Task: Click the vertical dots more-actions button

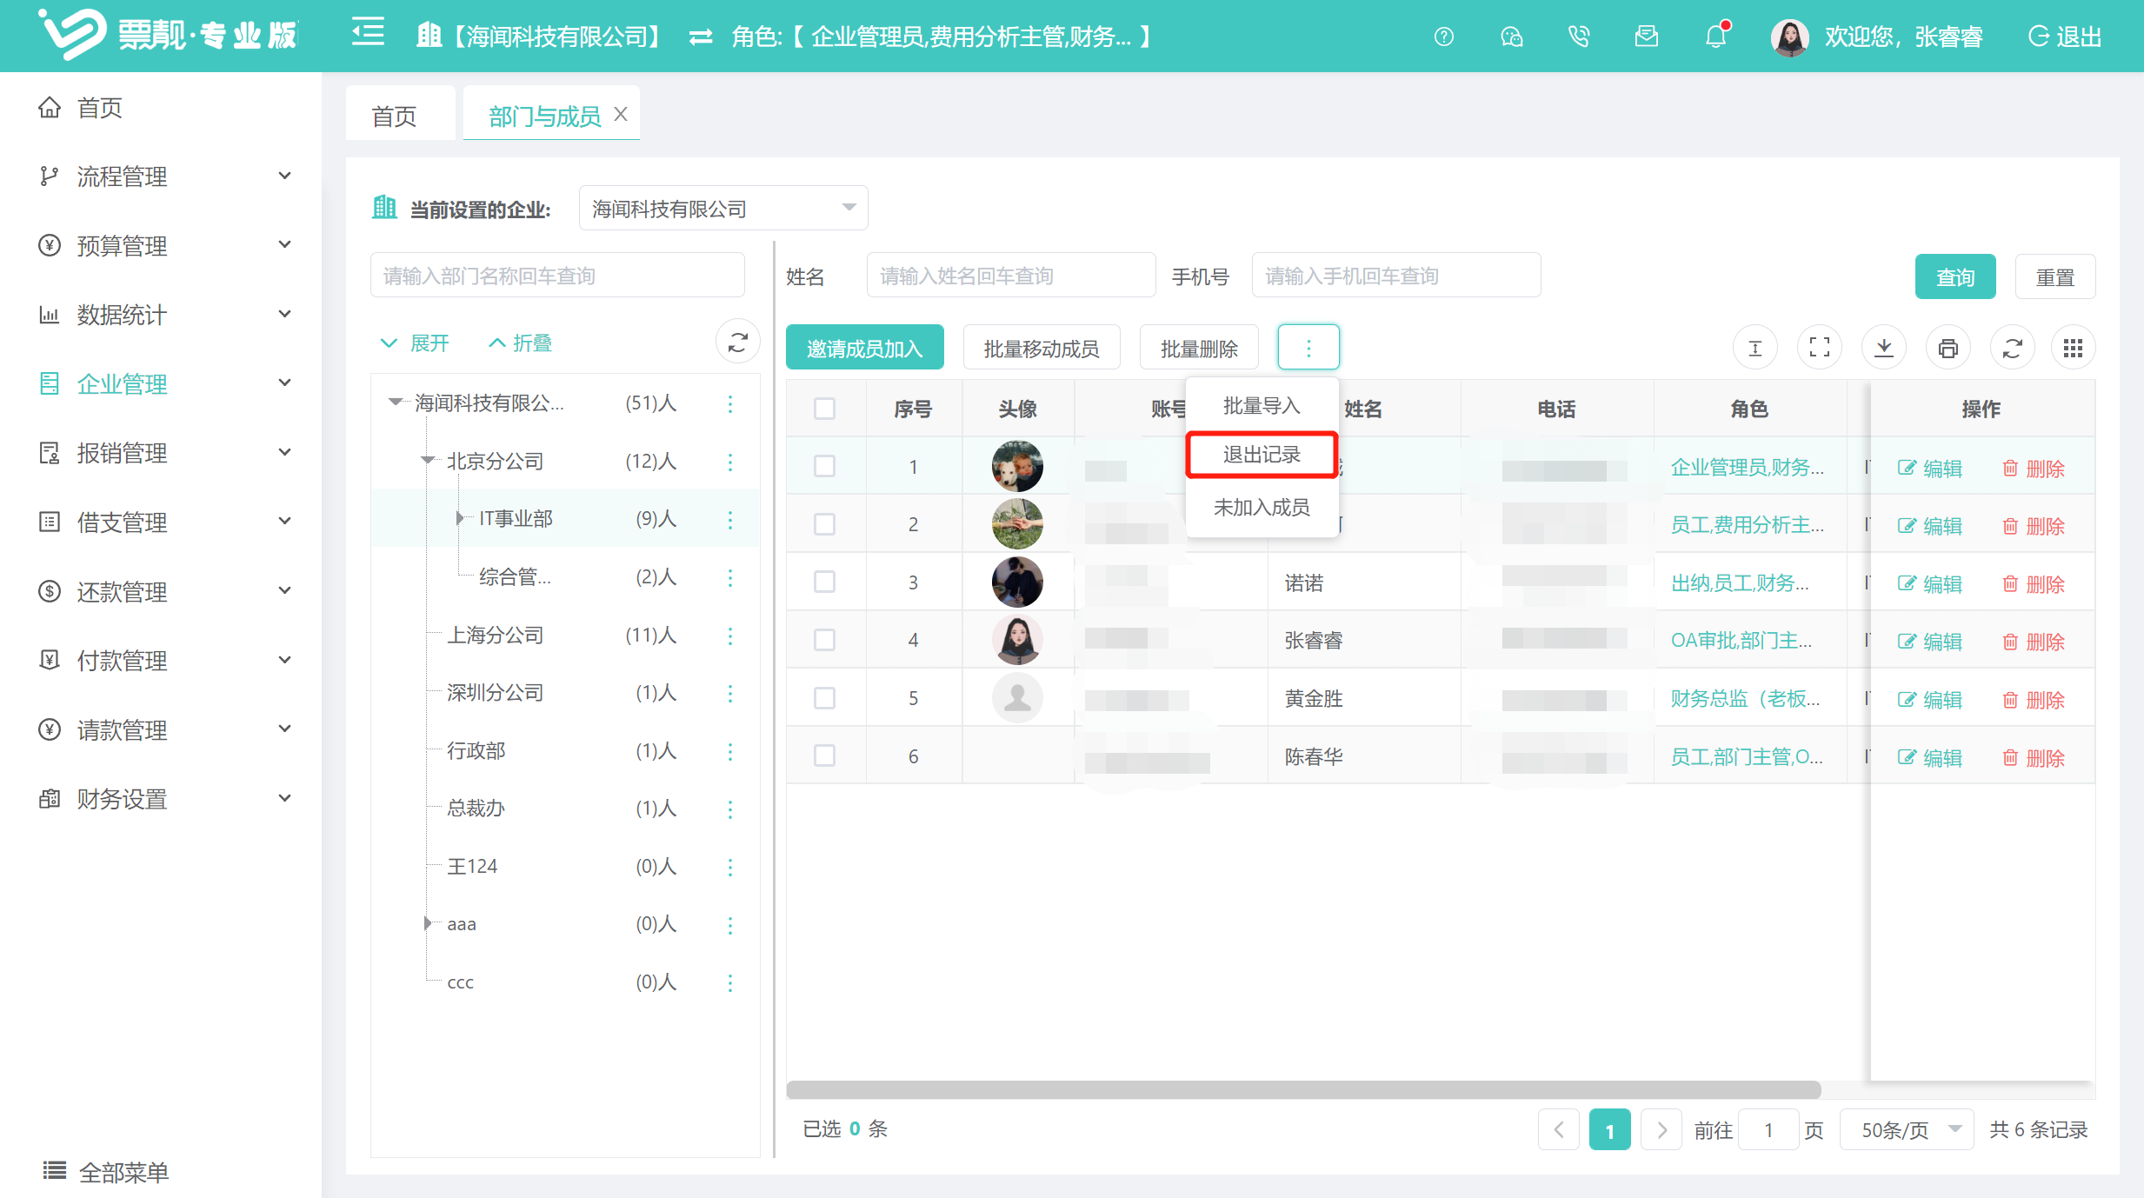Action: pyautogui.click(x=1308, y=348)
